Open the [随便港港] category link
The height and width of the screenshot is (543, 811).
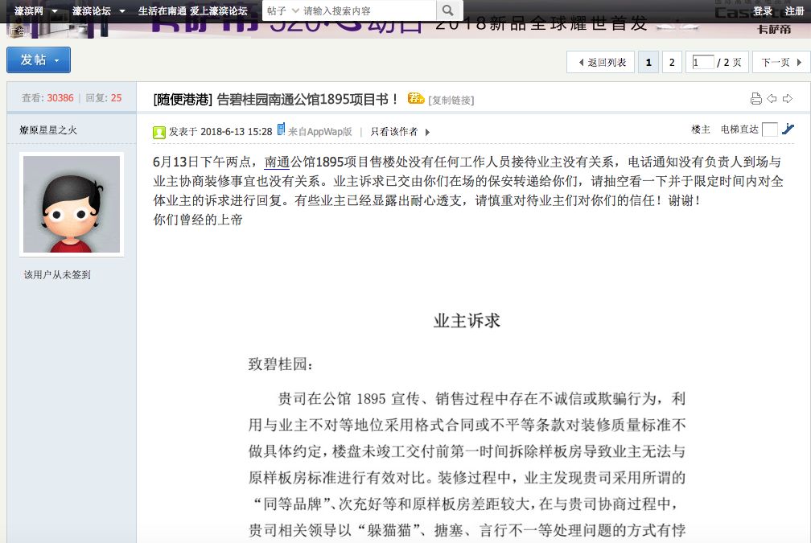point(183,99)
